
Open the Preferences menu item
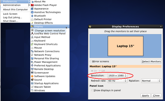coord(15,2)
